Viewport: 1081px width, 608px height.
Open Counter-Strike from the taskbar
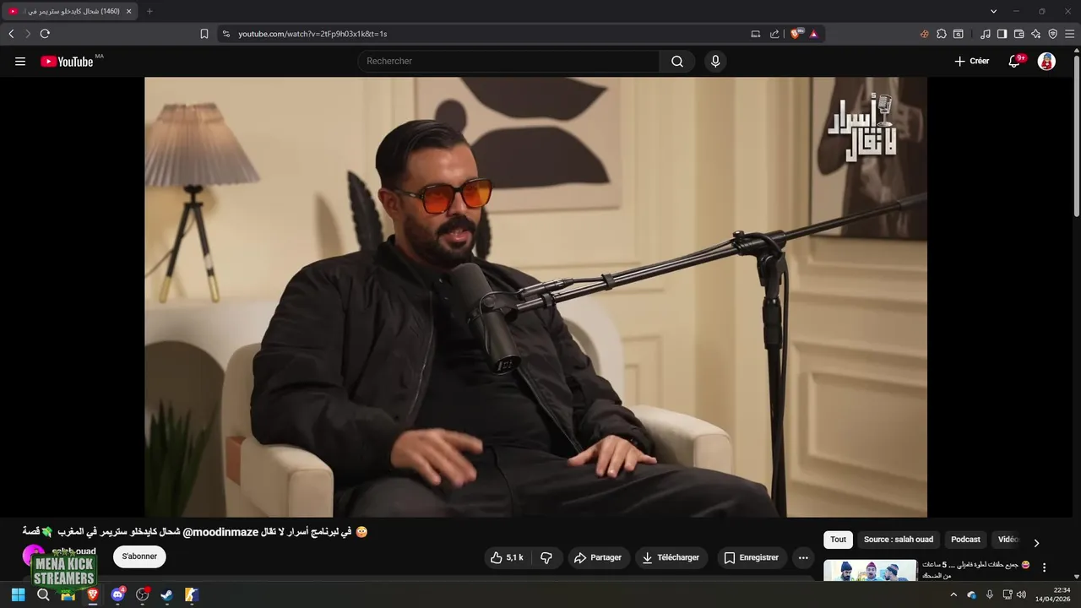coord(192,594)
